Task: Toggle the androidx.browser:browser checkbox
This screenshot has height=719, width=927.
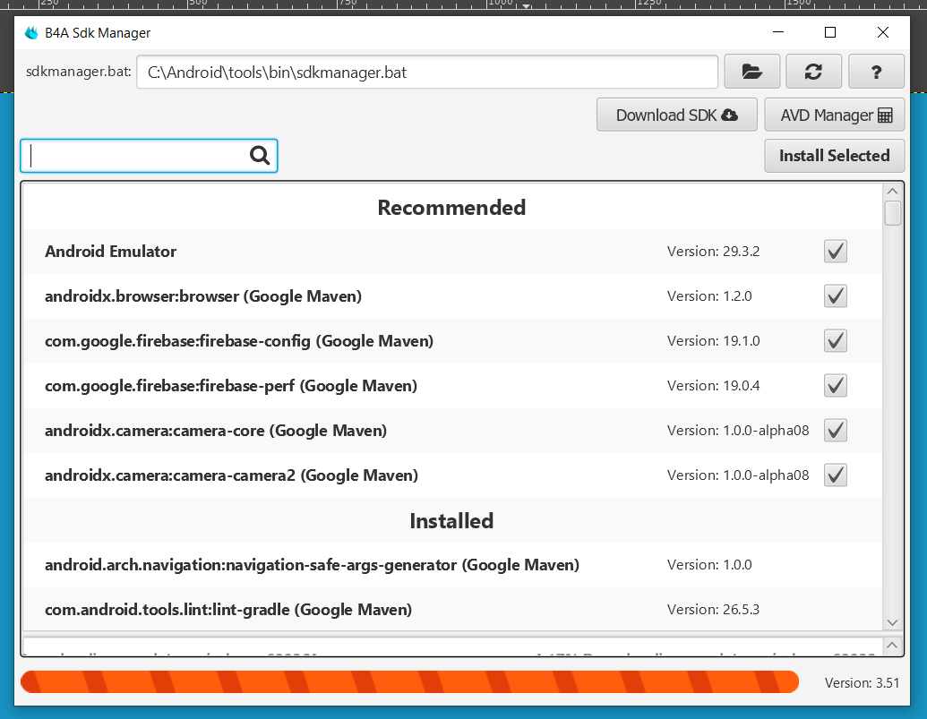Action: (836, 296)
